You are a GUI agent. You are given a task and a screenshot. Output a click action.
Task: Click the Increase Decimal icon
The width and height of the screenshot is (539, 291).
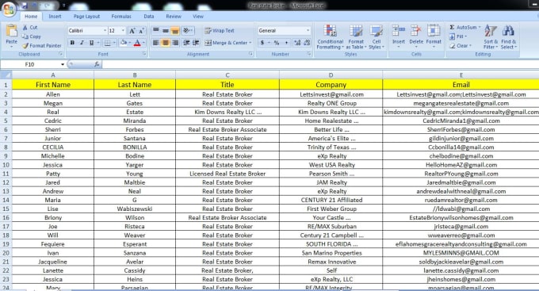point(297,43)
